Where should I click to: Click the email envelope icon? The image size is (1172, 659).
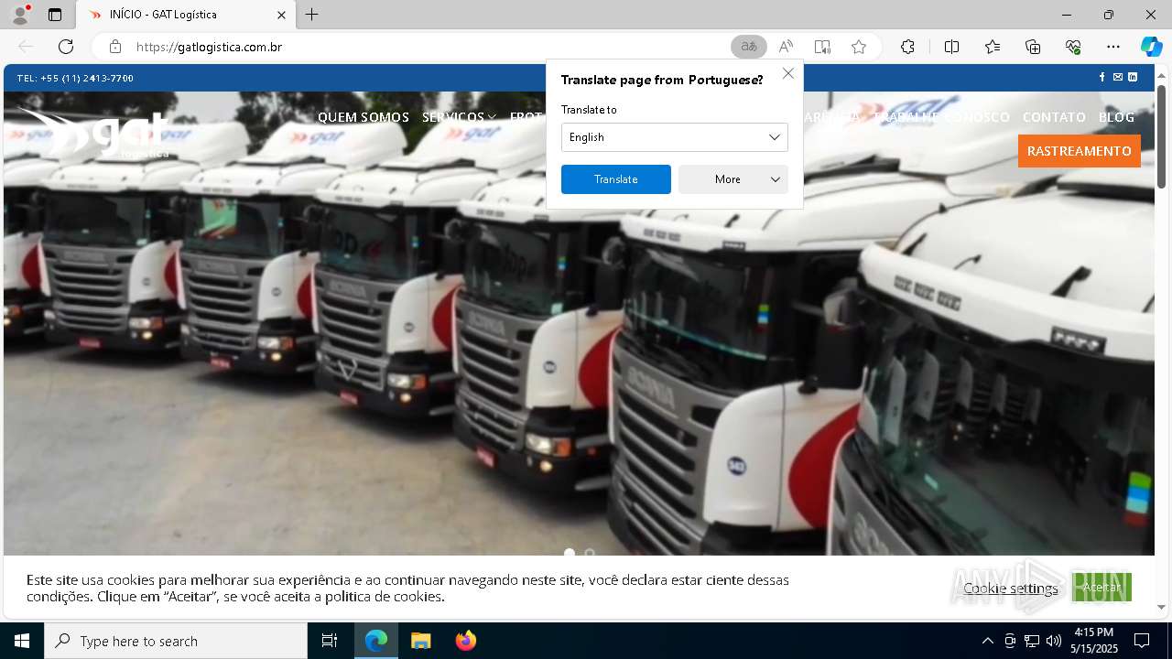[1117, 78]
